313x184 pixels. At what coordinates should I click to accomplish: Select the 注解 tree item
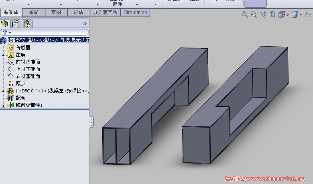coord(21,55)
